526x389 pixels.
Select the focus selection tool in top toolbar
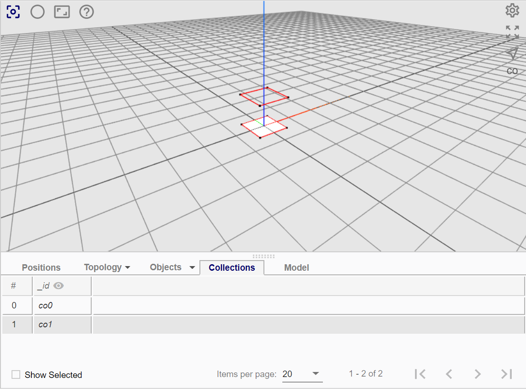[13, 12]
